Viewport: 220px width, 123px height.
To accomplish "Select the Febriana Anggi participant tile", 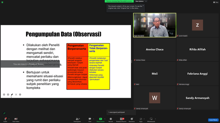I will (x=197, y=74).
